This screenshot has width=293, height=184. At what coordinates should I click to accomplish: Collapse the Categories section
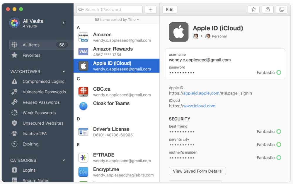(x=64, y=160)
